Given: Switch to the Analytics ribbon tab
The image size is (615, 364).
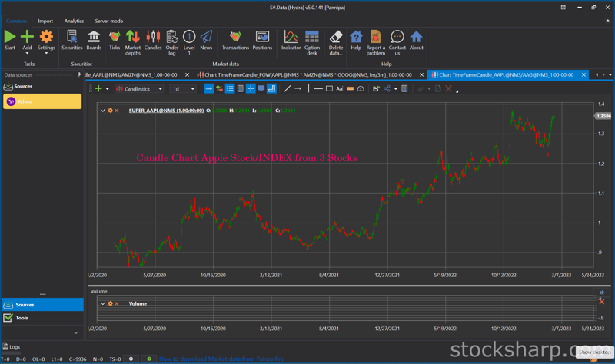Looking at the screenshot, I should tap(74, 22).
